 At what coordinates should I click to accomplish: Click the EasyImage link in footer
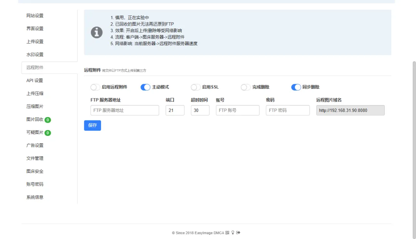[205, 233]
